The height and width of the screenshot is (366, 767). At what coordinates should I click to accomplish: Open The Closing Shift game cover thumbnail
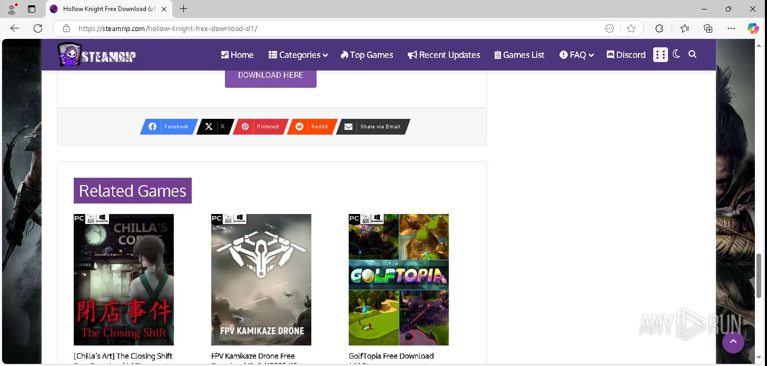(x=124, y=280)
